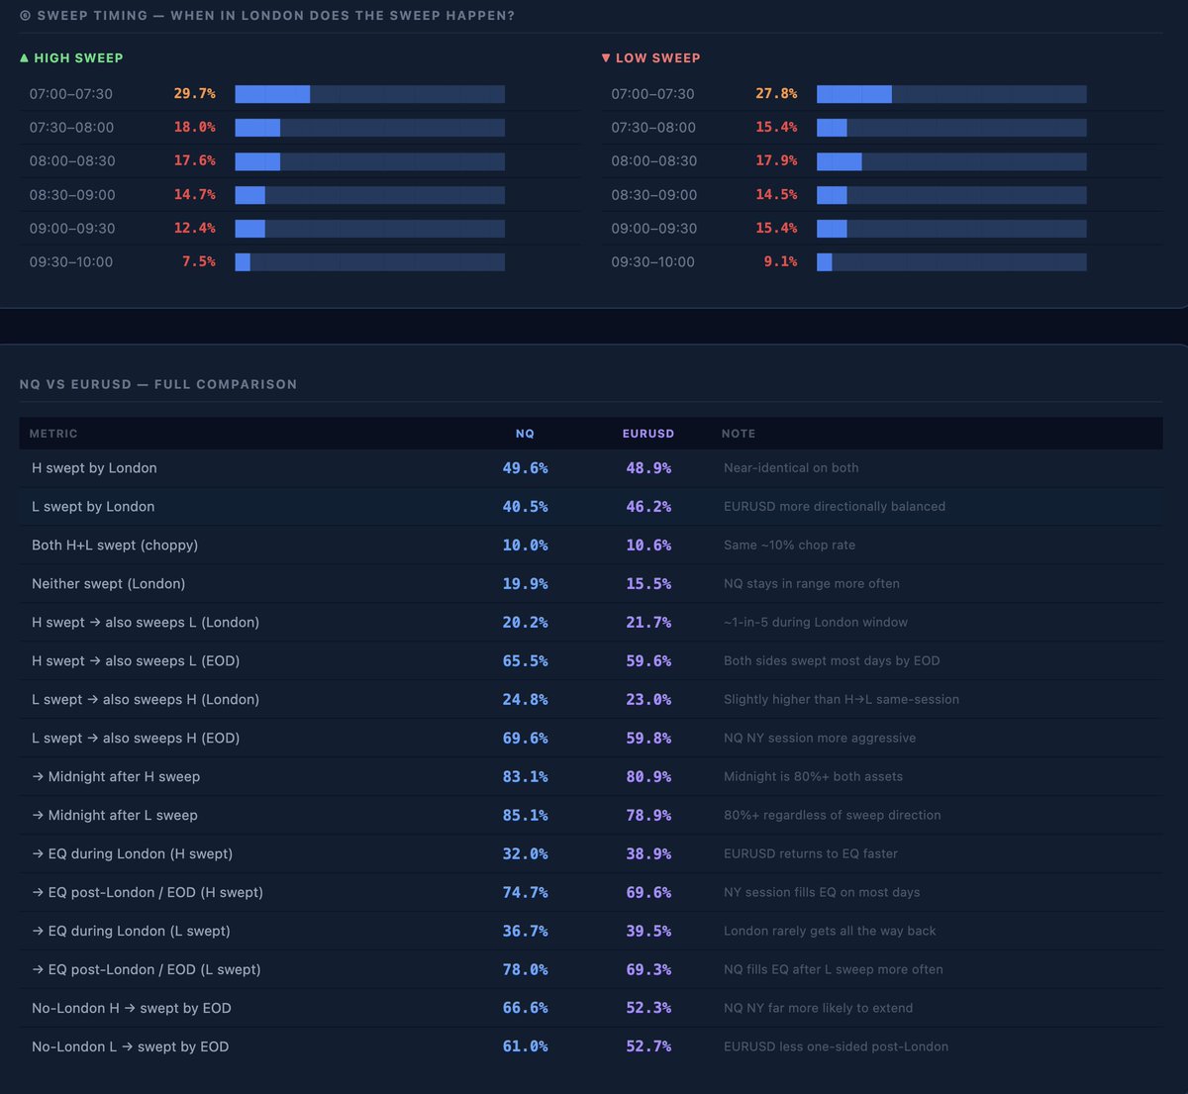Click 'Both H+L swept (choppy)' row label
Image resolution: width=1188 pixels, height=1094 pixels.
coord(115,546)
